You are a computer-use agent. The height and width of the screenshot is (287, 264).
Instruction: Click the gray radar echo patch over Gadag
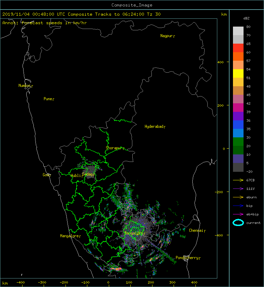tap(91, 171)
